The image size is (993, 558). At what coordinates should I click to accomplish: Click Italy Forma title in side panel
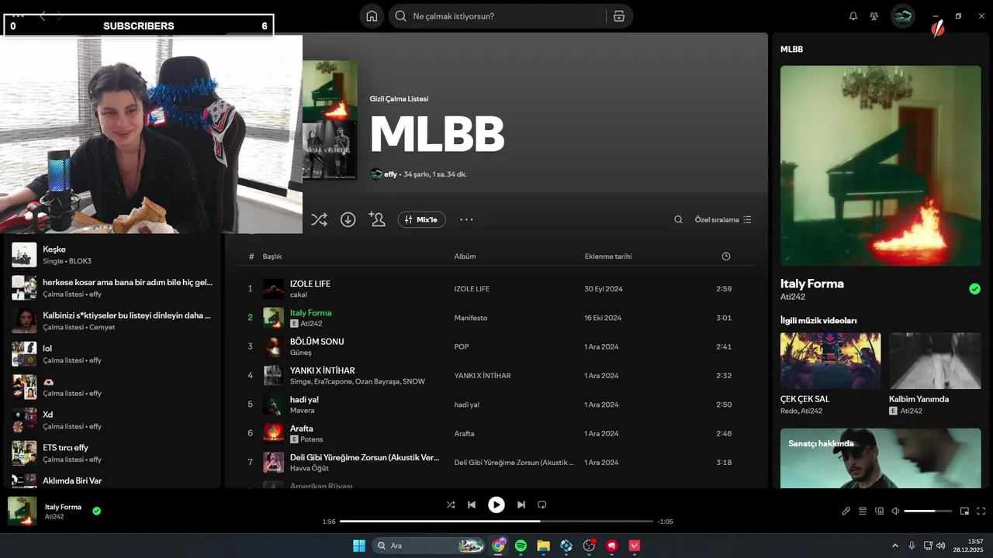coord(812,284)
